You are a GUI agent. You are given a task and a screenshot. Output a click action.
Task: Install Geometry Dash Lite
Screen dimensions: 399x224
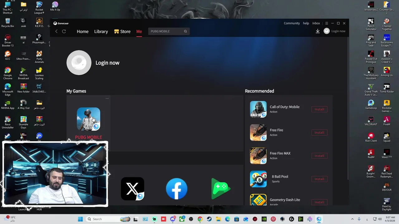(x=319, y=202)
